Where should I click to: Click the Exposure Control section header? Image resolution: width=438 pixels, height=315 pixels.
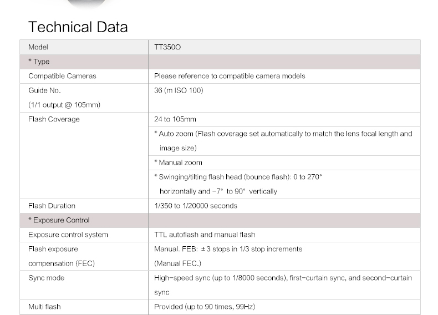pos(59,220)
